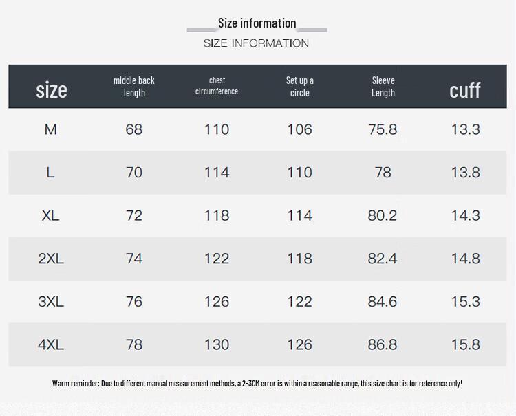
Task: Select the XL size row label
Action: [50, 215]
